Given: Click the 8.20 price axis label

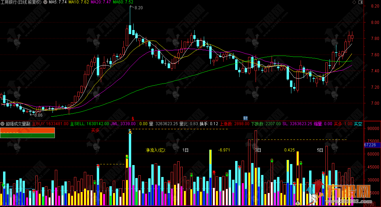Looking at the screenshot, I should [375, 6].
